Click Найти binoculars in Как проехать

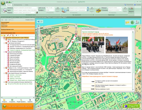92,10
